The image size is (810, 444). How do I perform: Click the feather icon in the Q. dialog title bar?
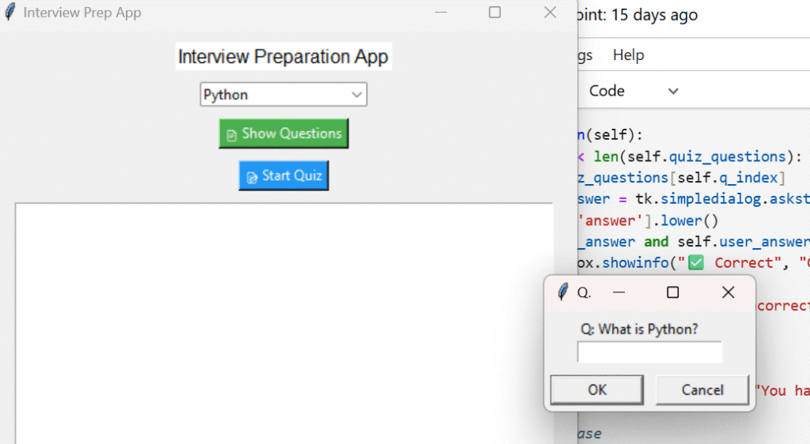coord(563,292)
